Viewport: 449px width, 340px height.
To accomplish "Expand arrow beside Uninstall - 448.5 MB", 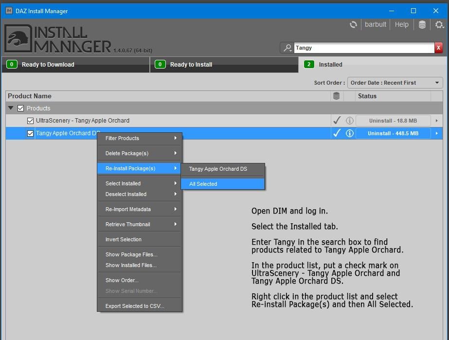I will click(x=437, y=133).
